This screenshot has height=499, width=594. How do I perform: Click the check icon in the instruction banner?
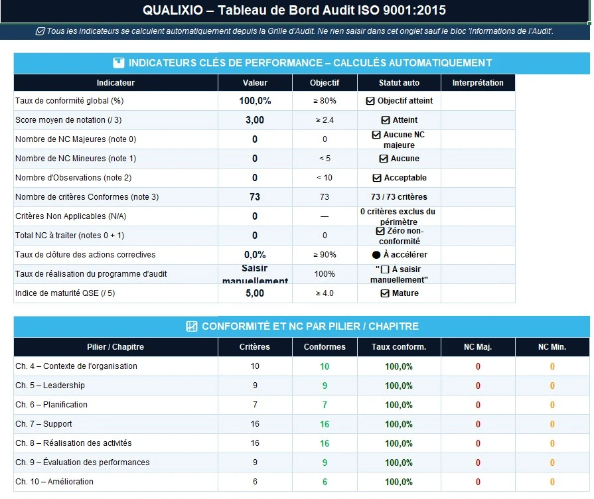[40, 31]
